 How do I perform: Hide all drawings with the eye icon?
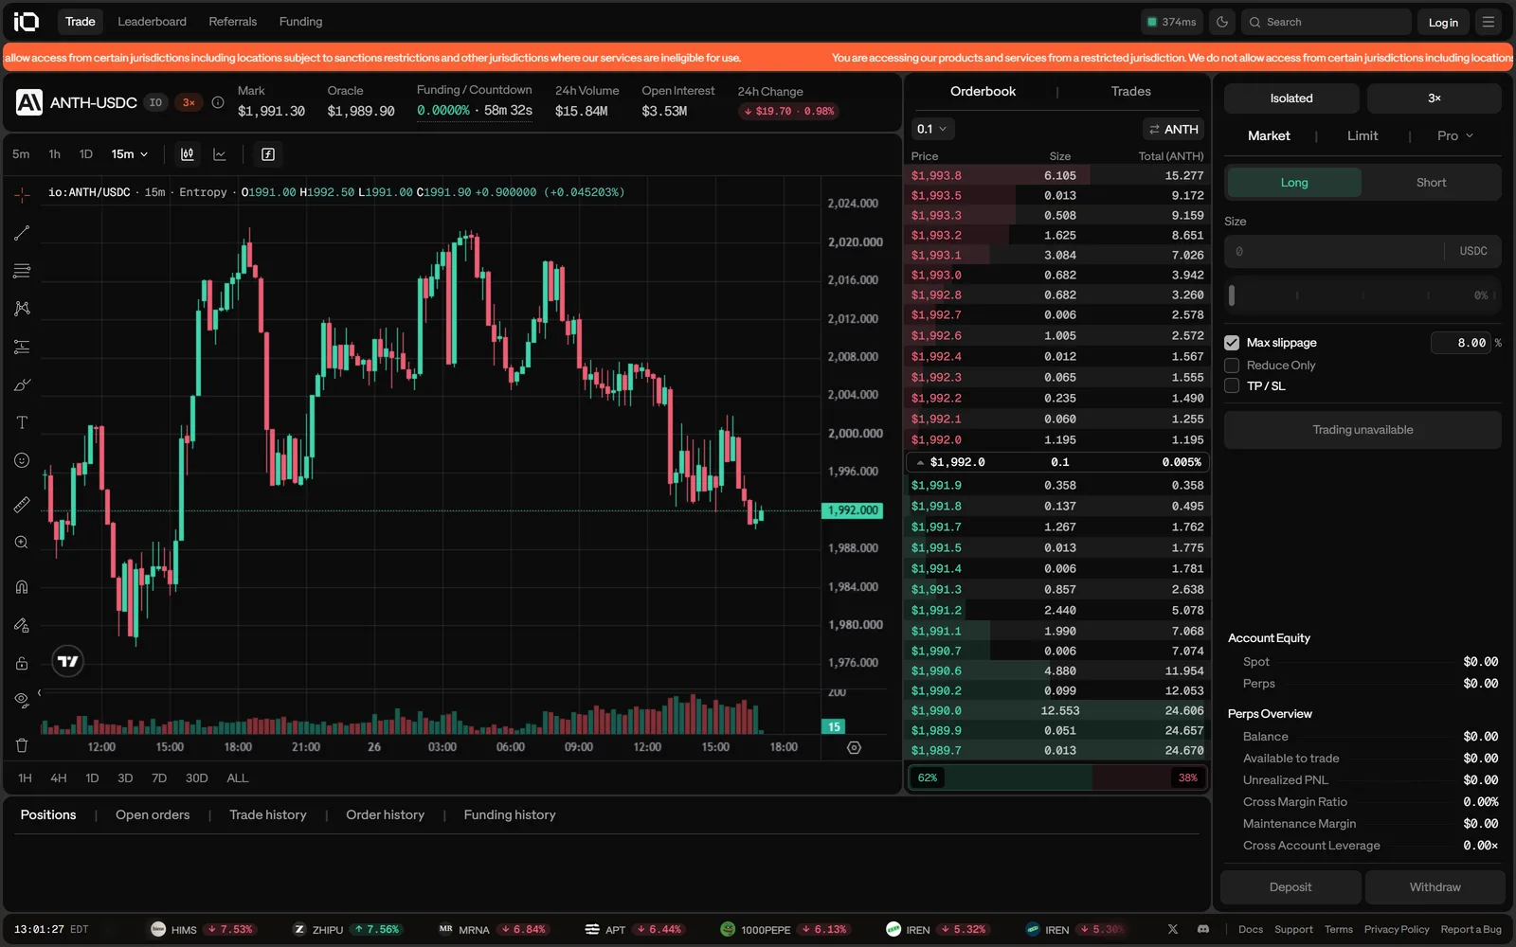[22, 701]
